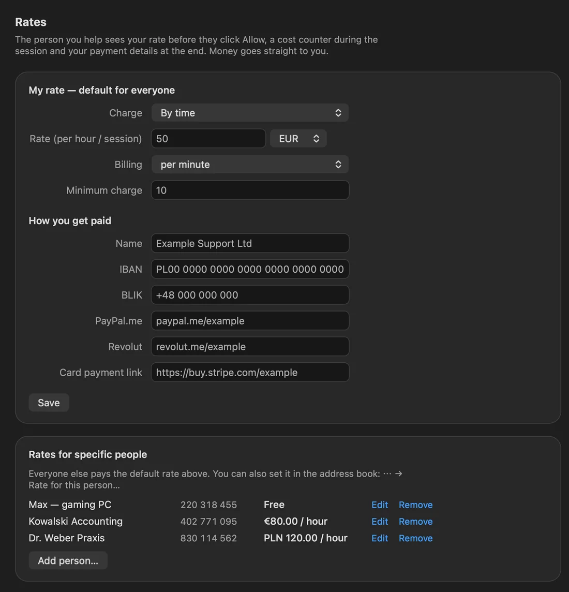Remove Kowalski Accounting from rates
Screen dimensions: 569x592
416,522
